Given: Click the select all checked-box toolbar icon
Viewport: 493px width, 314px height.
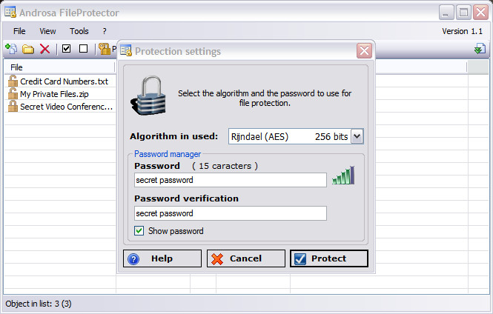Looking at the screenshot, I should (x=66, y=49).
